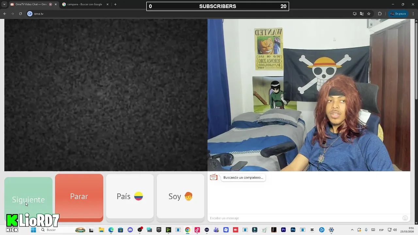Open OBS Studio from taskbar

coord(140,230)
